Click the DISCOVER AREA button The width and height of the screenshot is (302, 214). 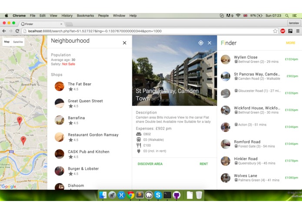(150, 164)
